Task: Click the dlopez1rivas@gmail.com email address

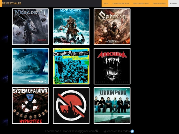Action: (79, 131)
